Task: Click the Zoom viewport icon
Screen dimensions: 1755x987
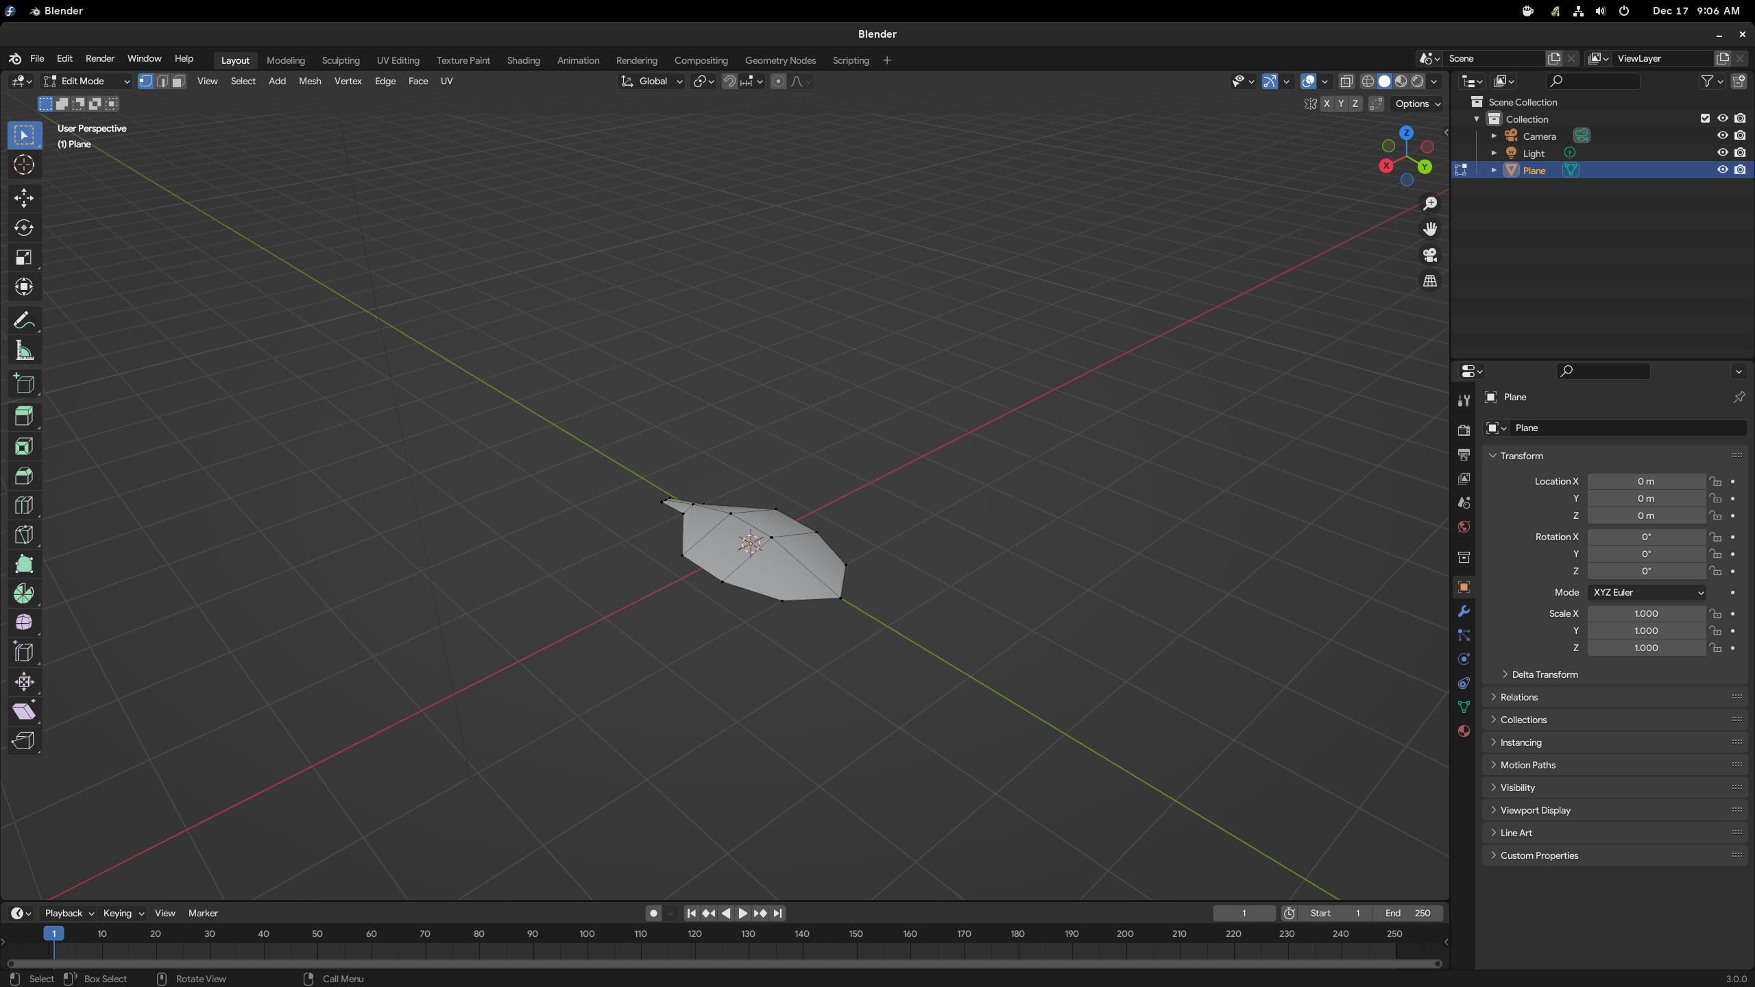Action: [x=1430, y=204]
